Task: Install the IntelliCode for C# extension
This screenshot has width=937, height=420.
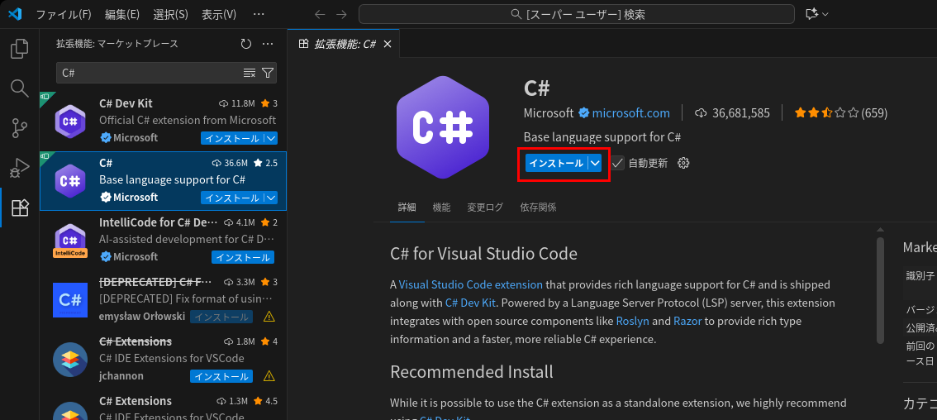Action: pos(242,257)
